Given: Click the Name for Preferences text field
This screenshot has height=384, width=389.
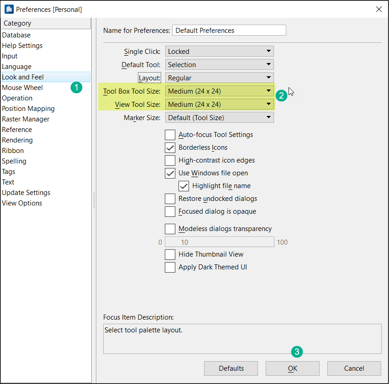Looking at the screenshot, I should (229, 31).
